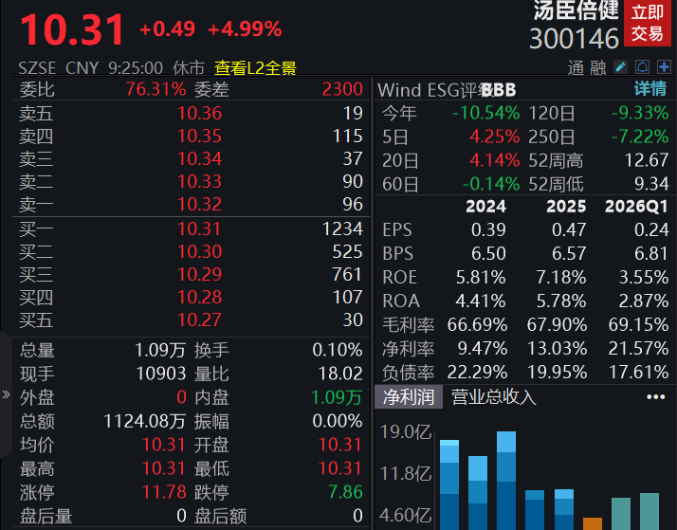Click 现手 value 10903
Image resolution: width=677 pixels, height=530 pixels.
pyautogui.click(x=161, y=374)
